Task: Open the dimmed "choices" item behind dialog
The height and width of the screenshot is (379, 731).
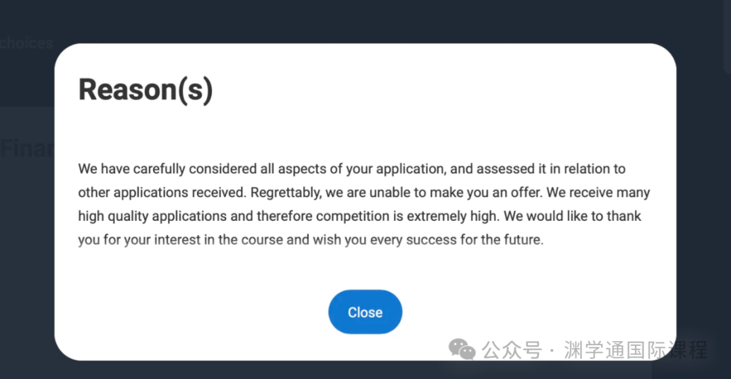Action: pos(26,43)
